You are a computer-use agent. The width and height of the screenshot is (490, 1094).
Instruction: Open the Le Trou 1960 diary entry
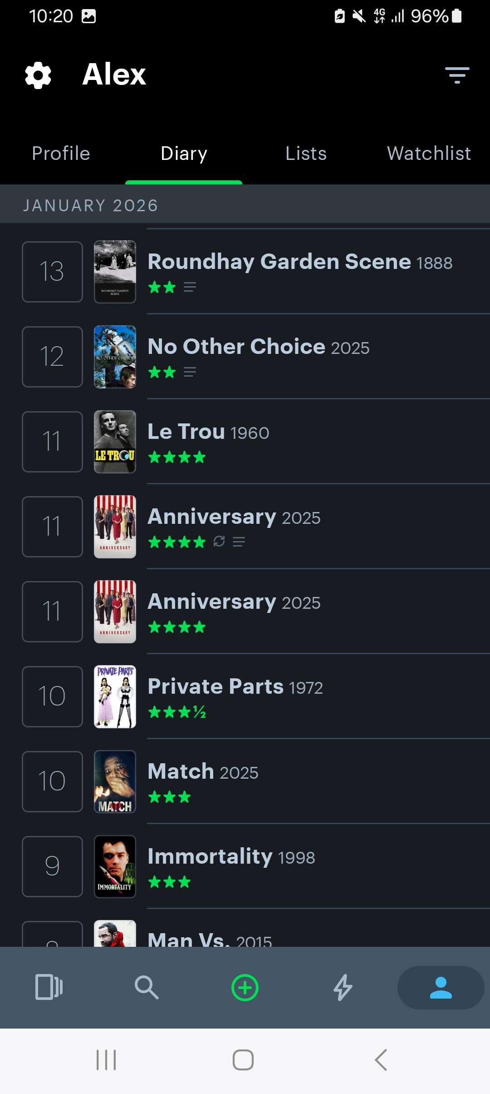[209, 432]
